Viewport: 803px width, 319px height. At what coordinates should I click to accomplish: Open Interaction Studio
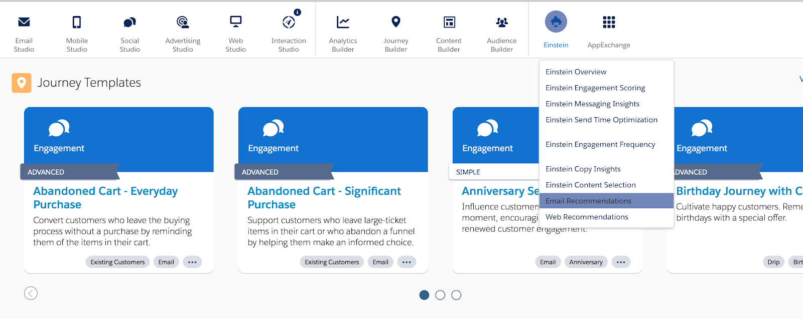[289, 33]
